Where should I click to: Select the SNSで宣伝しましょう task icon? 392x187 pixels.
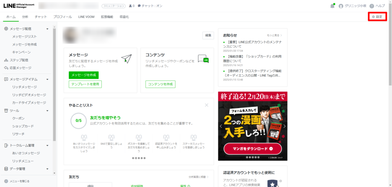click(x=111, y=138)
